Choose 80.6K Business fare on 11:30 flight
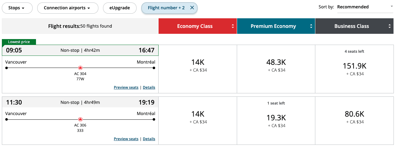This screenshot has width=396, height=147. (x=354, y=117)
